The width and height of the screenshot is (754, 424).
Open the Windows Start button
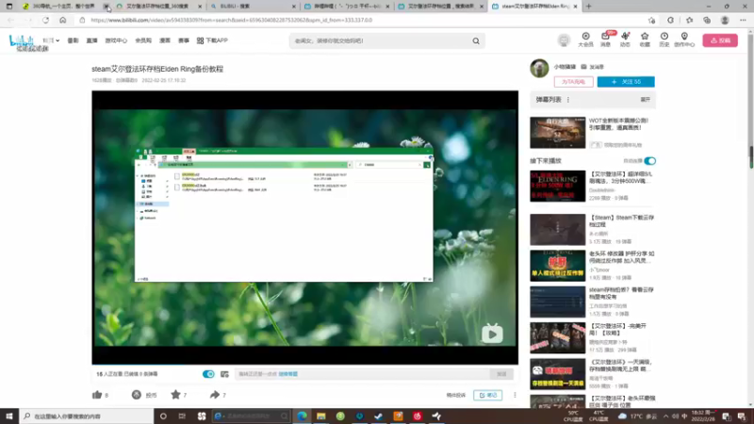[x=9, y=416]
